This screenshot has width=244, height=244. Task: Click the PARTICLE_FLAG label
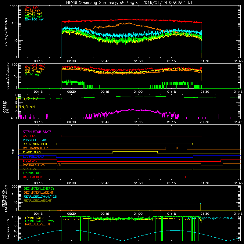[x=34, y=165]
